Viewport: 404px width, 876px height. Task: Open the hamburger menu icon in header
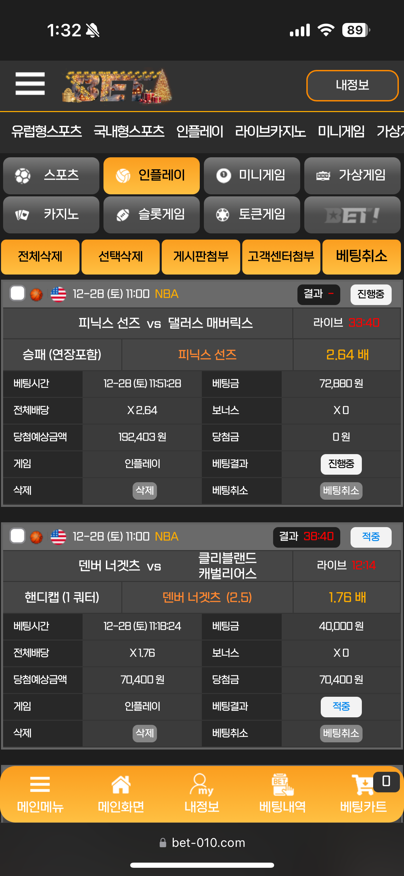(30, 84)
